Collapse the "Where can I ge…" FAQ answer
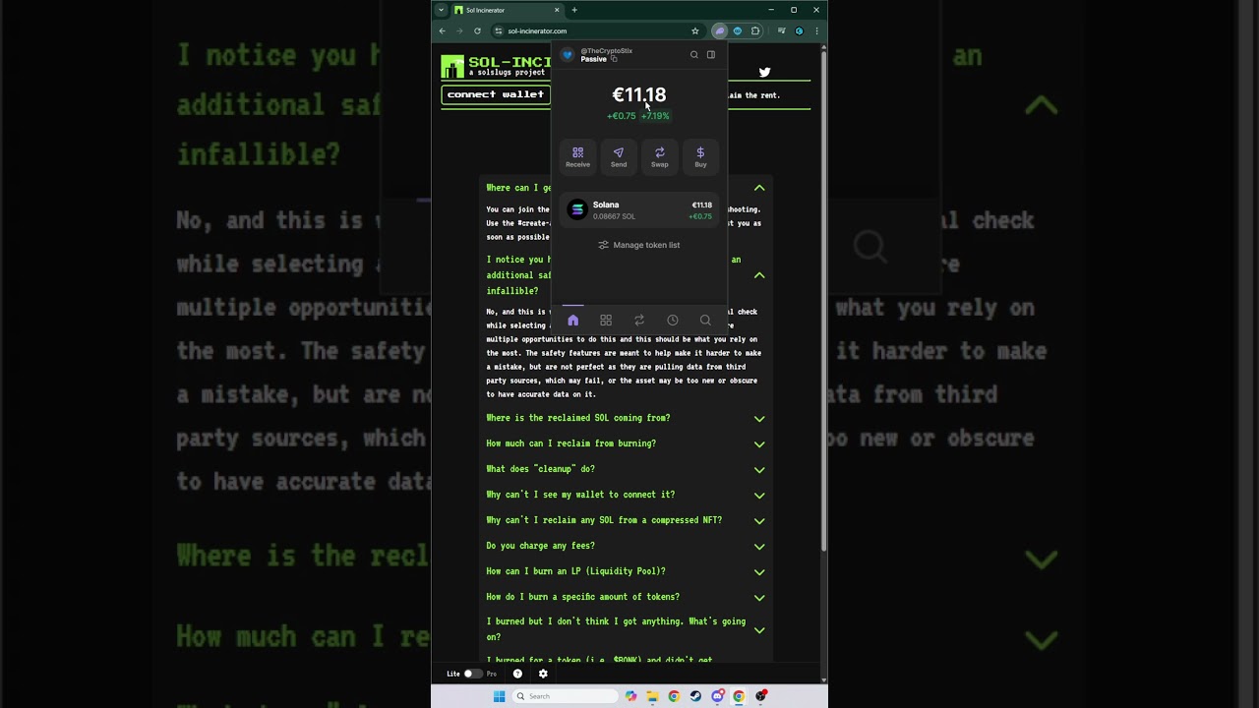Viewport: 1259px width, 708px height. [x=759, y=188]
